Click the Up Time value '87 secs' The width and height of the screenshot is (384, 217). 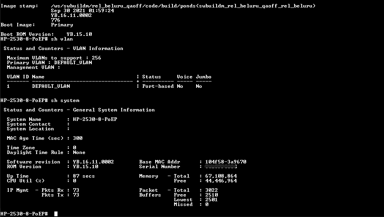(83, 176)
